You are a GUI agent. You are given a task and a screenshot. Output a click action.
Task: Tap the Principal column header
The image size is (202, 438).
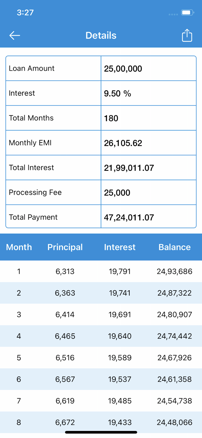pyautogui.click(x=65, y=247)
